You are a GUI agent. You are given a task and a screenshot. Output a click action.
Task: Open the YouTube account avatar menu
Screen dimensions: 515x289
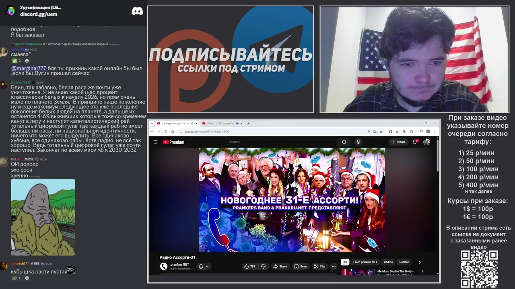(x=426, y=142)
